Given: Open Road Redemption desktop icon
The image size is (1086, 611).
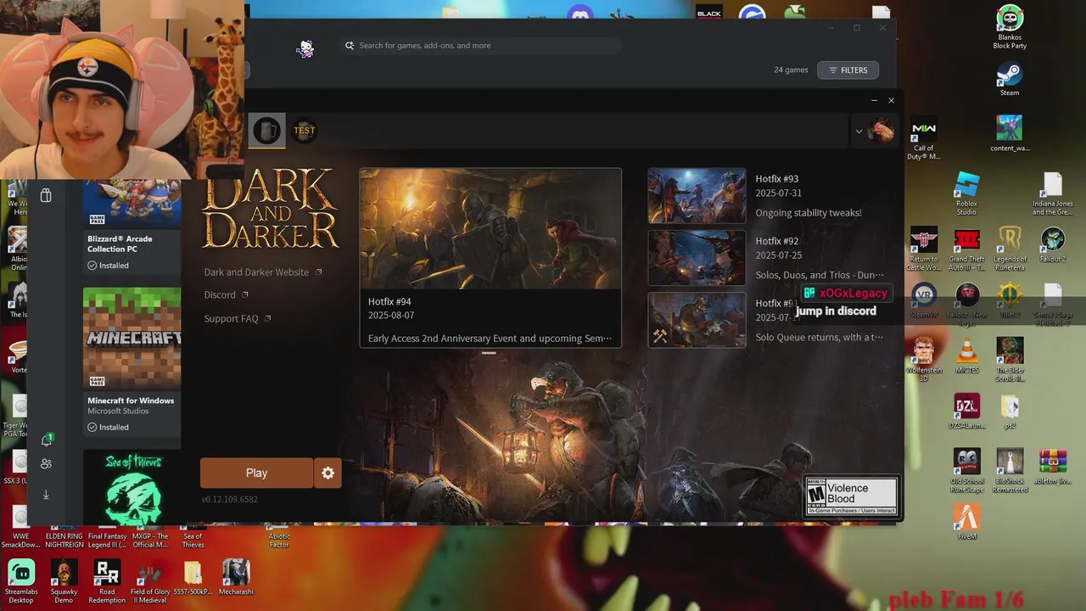Looking at the screenshot, I should pos(107,581).
